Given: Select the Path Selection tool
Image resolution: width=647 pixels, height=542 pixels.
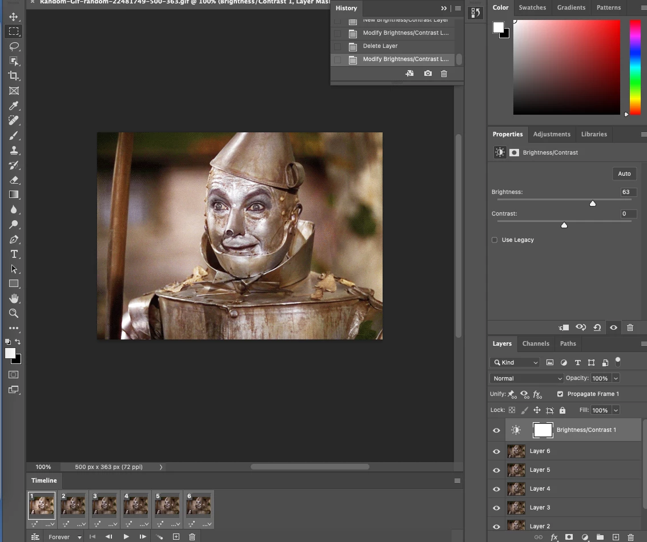Looking at the screenshot, I should coord(14,269).
